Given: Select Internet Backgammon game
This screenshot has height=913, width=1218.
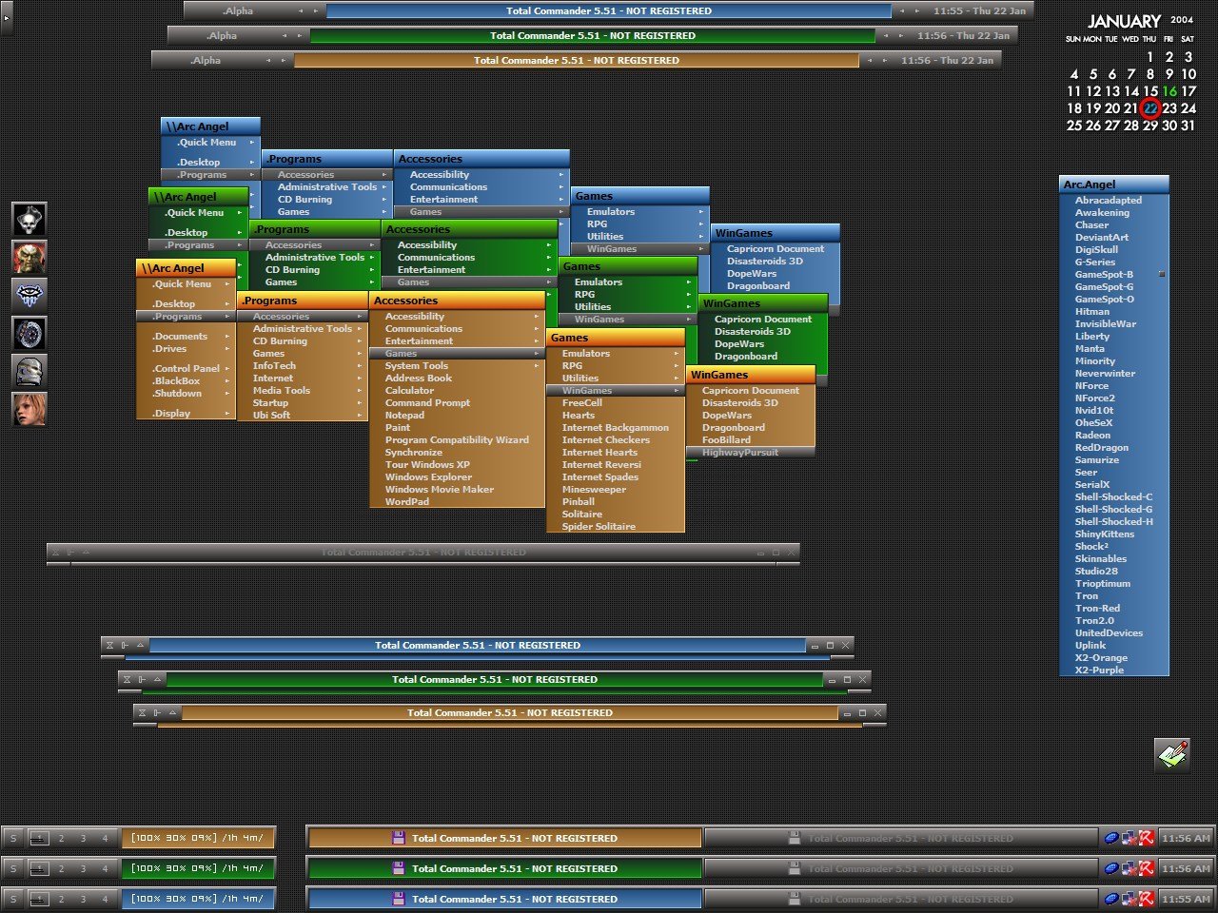Looking at the screenshot, I should coord(616,428).
